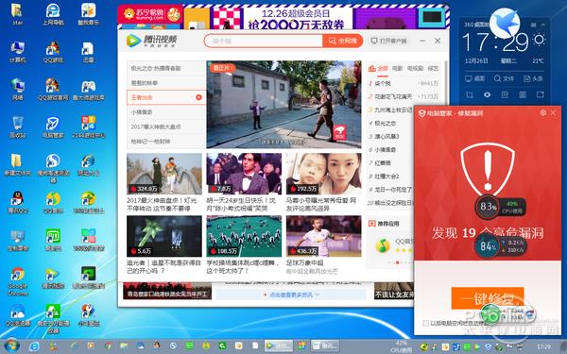This screenshot has width=567, height=354.
Task: Click the taskbar clock showing 17:29
Action: pos(543,346)
